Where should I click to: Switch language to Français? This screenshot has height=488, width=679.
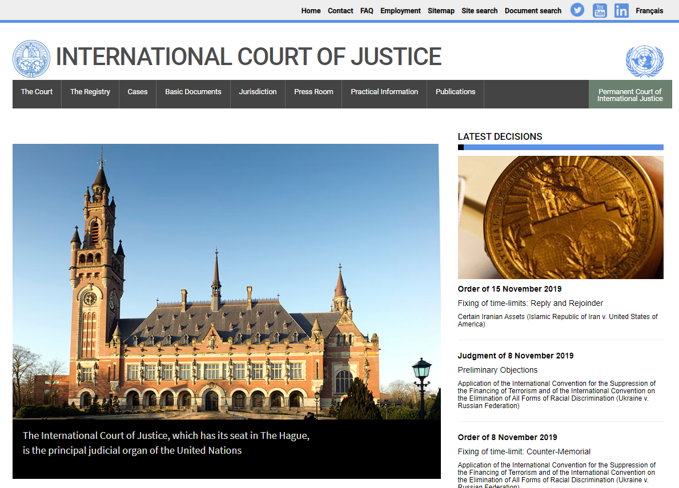pos(649,11)
